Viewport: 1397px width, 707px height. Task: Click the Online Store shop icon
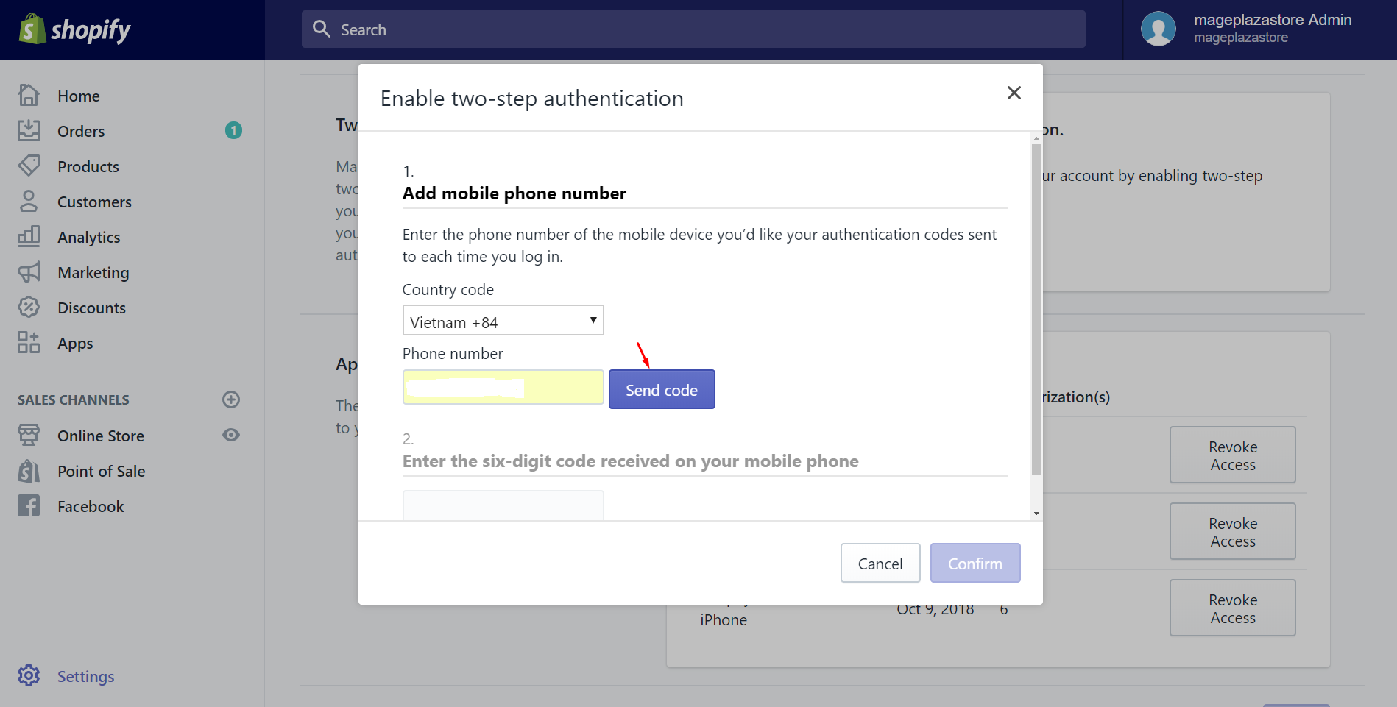(29, 435)
